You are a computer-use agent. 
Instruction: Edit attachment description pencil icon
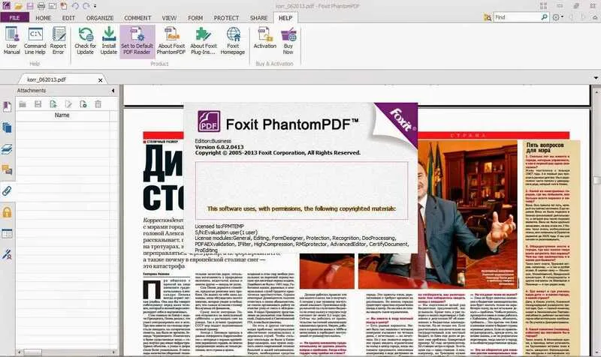(68, 104)
